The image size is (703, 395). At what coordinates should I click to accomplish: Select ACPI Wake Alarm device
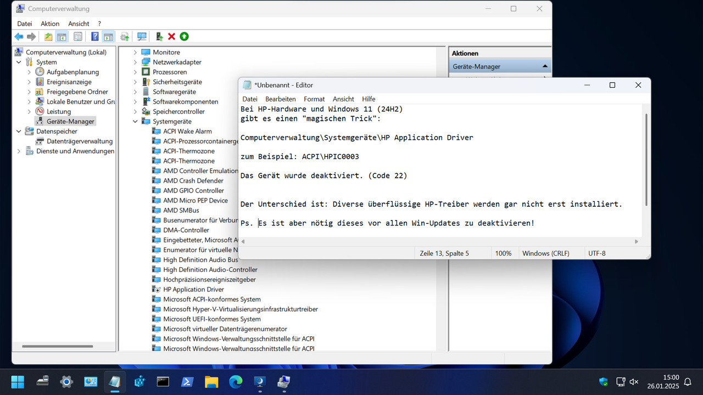187,131
